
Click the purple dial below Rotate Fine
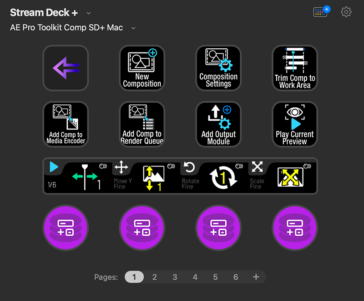coord(218,228)
